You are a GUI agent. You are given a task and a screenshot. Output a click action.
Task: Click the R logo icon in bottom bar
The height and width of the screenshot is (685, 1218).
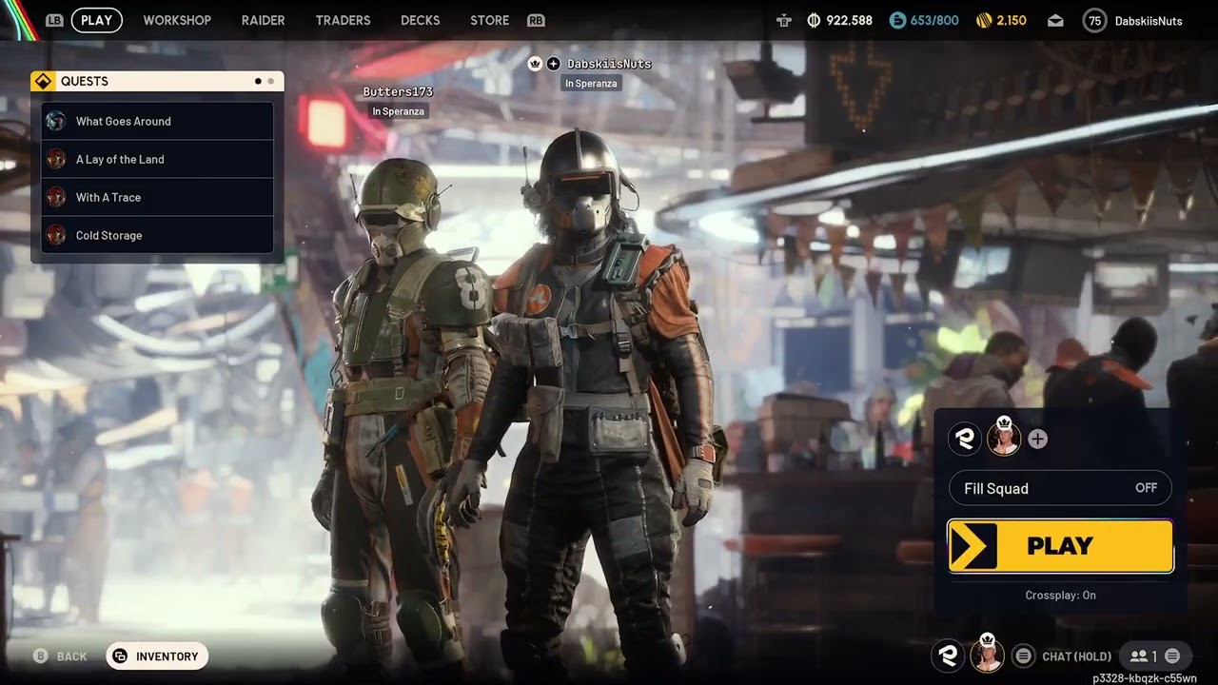tap(948, 656)
